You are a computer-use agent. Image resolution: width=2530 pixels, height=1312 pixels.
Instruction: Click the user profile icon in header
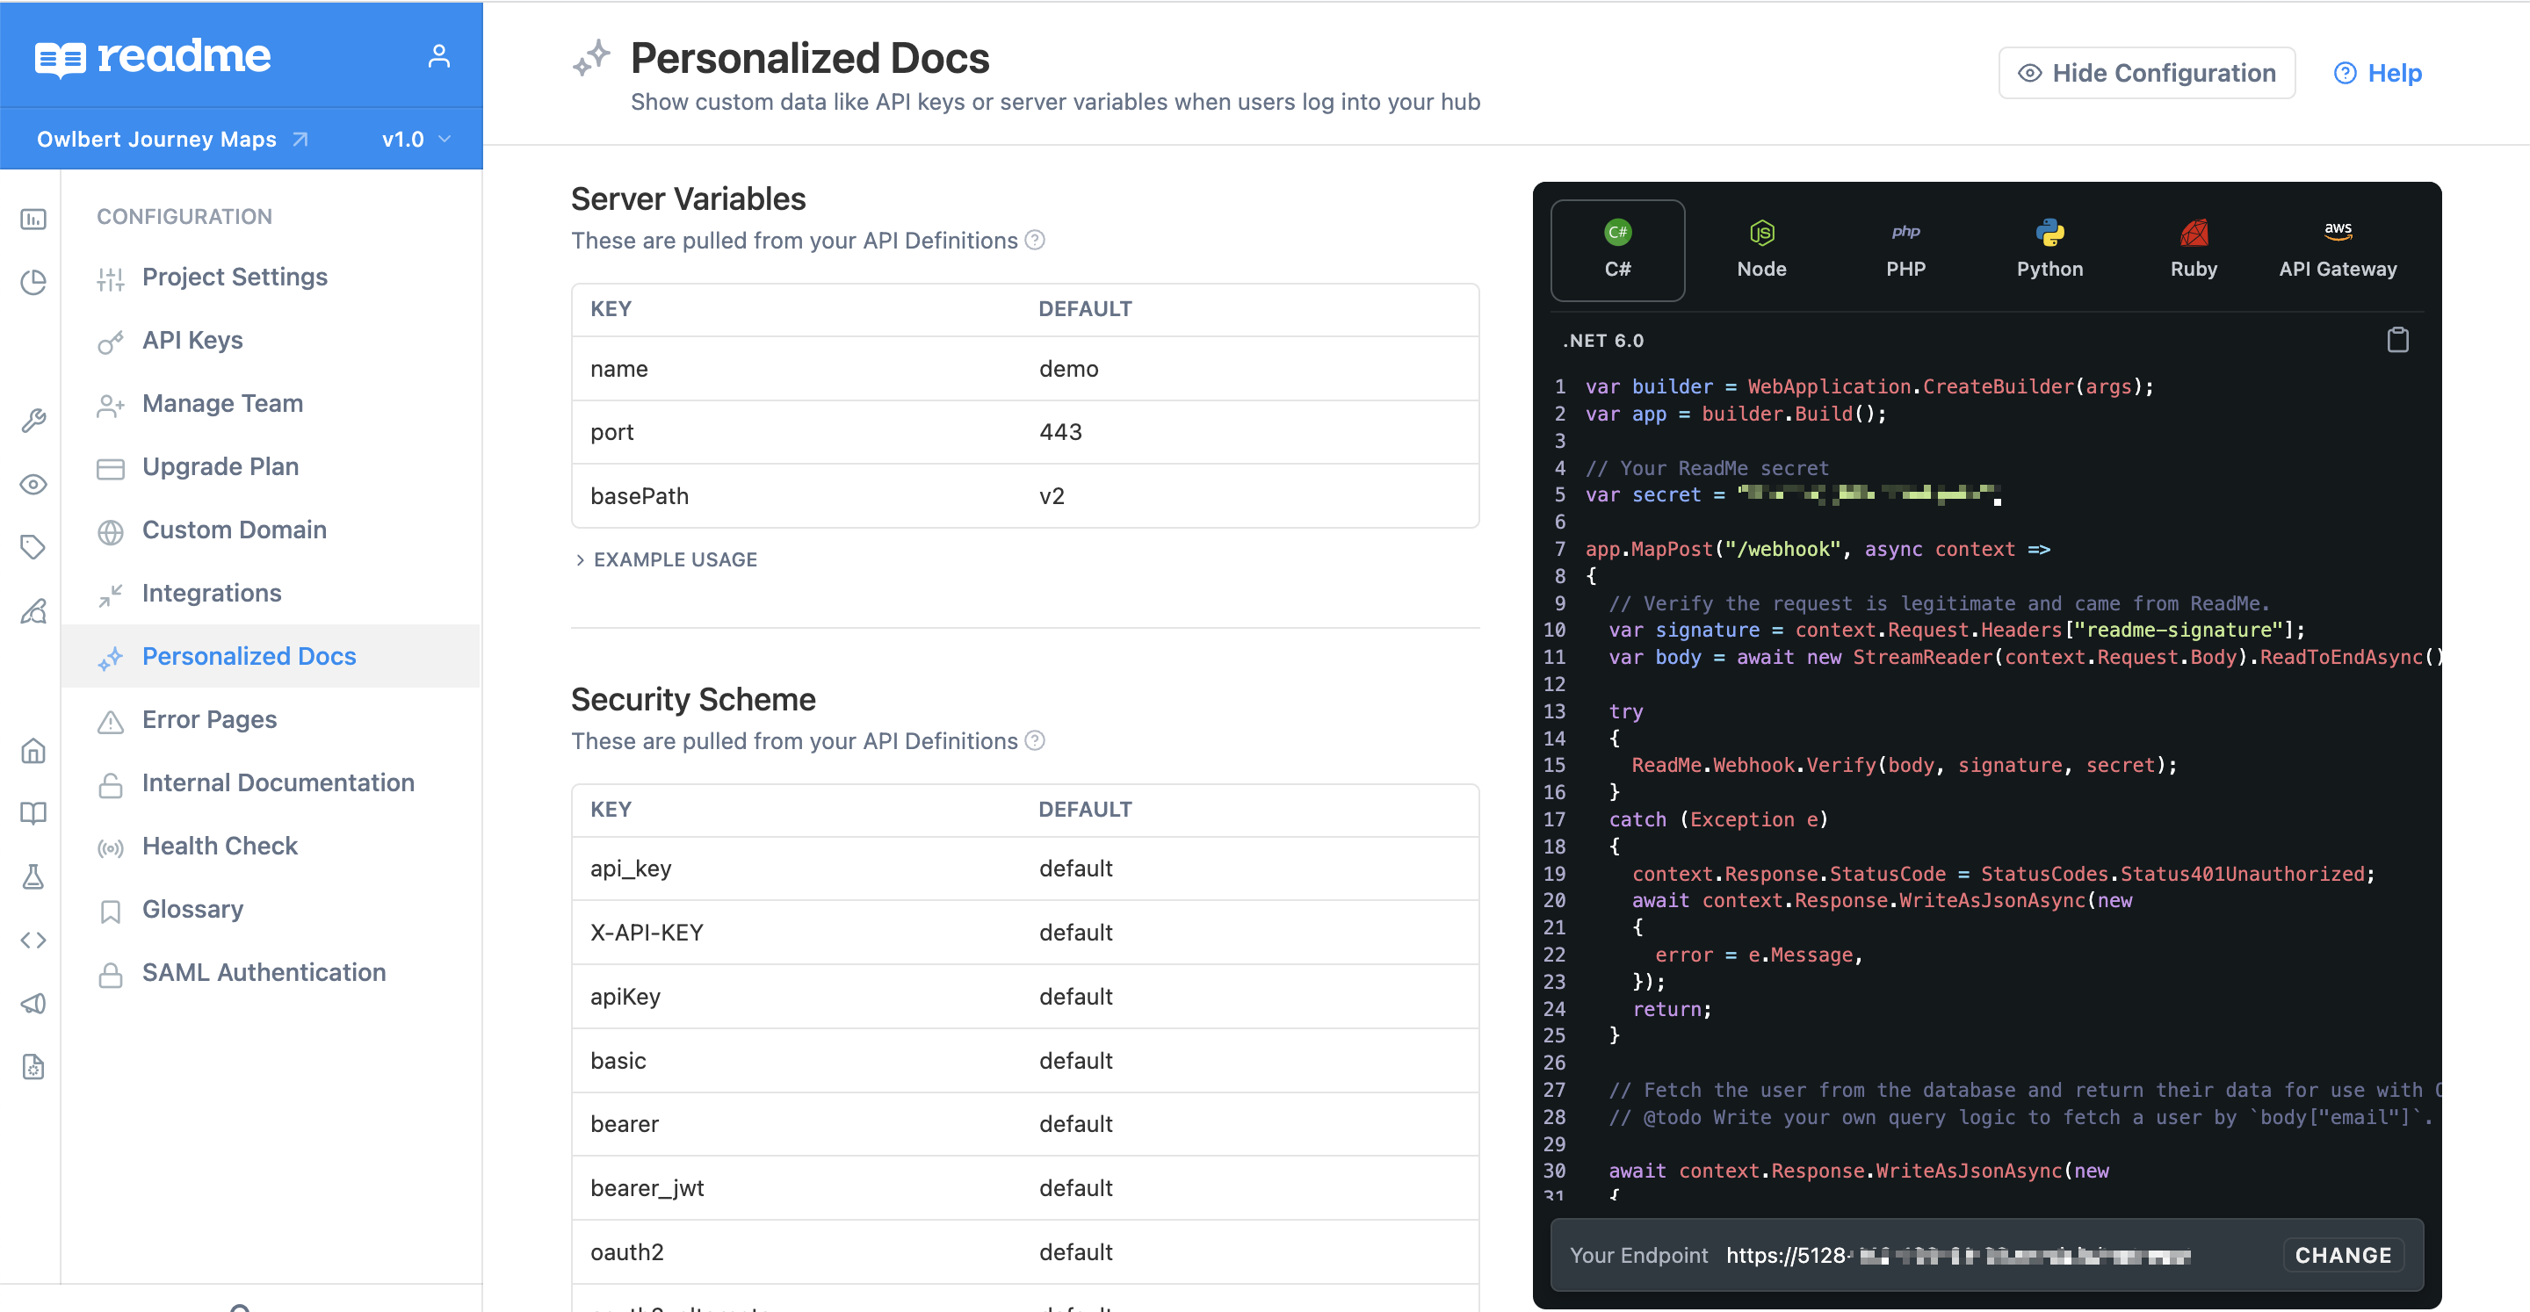(x=438, y=57)
